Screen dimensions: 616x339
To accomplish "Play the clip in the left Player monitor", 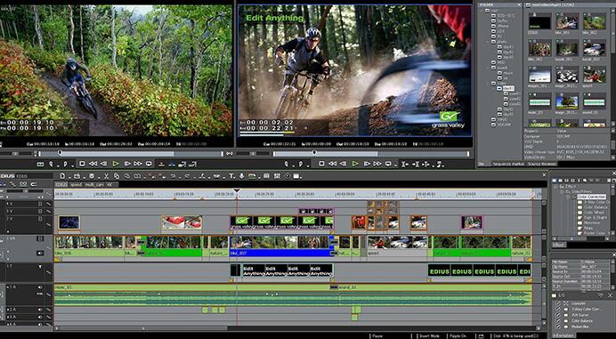I will [x=116, y=164].
